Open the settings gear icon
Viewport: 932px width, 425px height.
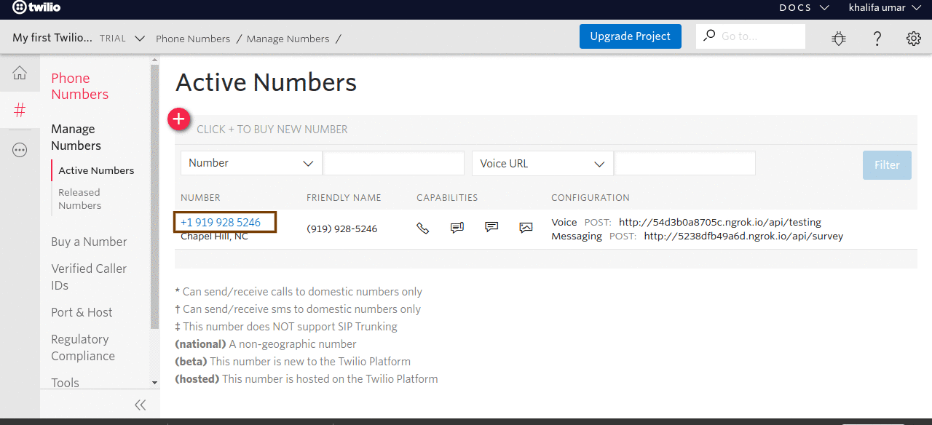914,39
